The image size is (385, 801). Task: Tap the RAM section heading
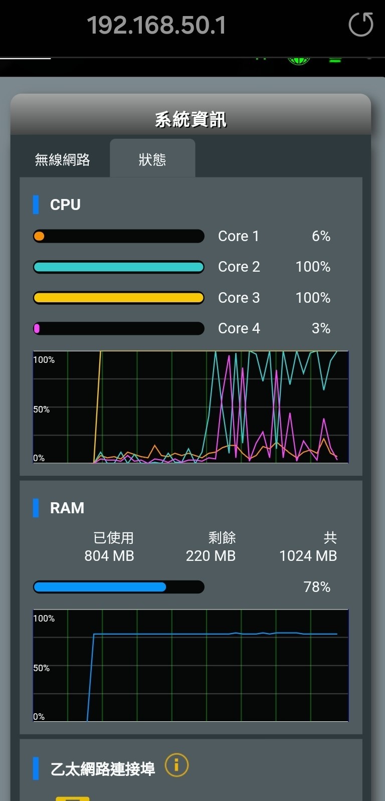coord(67,508)
